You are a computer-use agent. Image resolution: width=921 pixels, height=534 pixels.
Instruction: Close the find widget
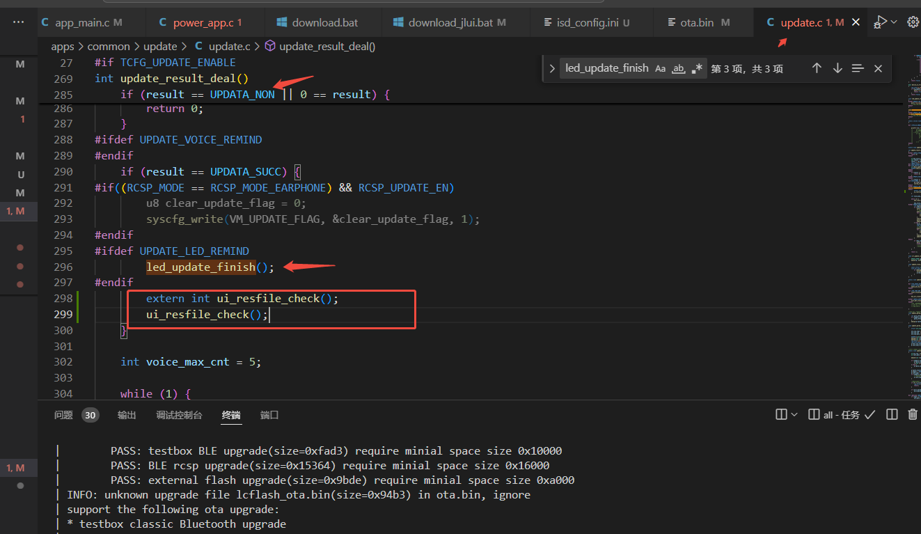coord(878,68)
